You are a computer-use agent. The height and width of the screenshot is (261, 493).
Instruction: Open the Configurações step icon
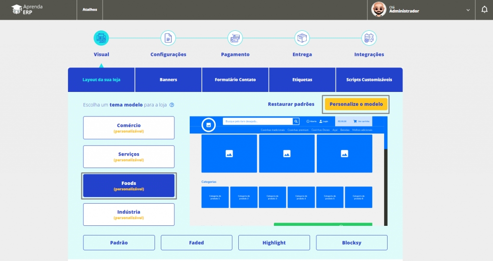point(168,38)
